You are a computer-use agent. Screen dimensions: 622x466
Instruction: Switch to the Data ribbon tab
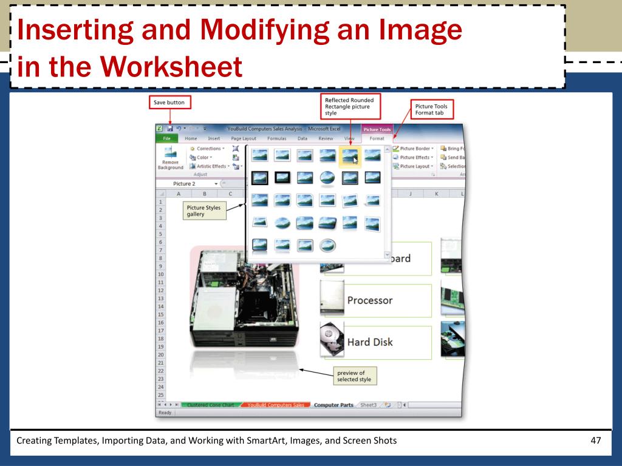[x=302, y=139]
